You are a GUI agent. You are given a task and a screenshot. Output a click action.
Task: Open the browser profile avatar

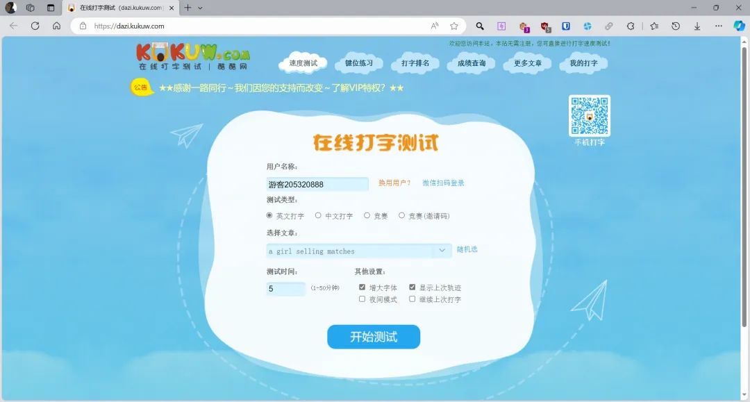click(10, 8)
